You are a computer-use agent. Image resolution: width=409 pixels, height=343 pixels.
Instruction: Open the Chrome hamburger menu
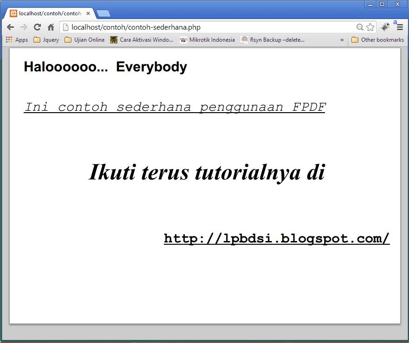(x=400, y=27)
